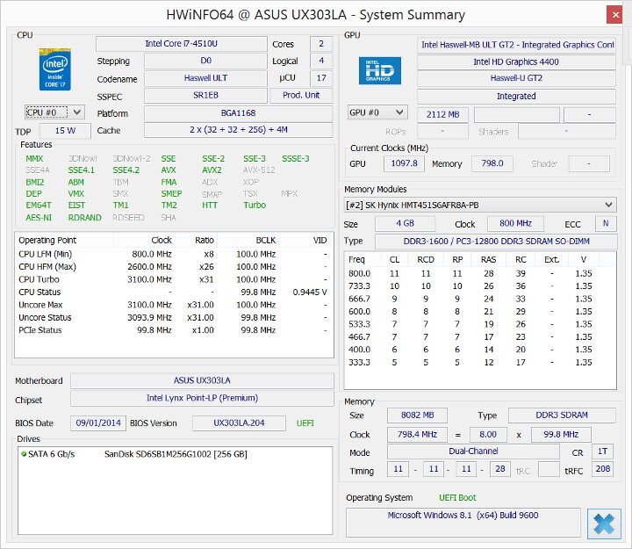Viewport: 632px width, 549px height.
Task: Click the CR value 1T
Action: (x=602, y=451)
